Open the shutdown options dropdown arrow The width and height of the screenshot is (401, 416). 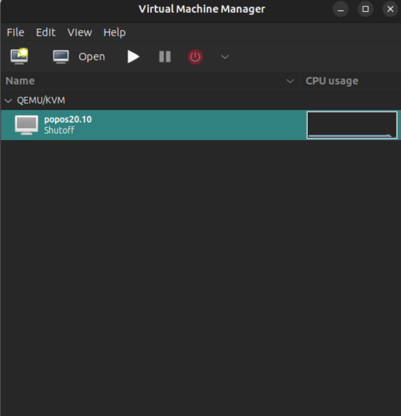[x=225, y=57]
